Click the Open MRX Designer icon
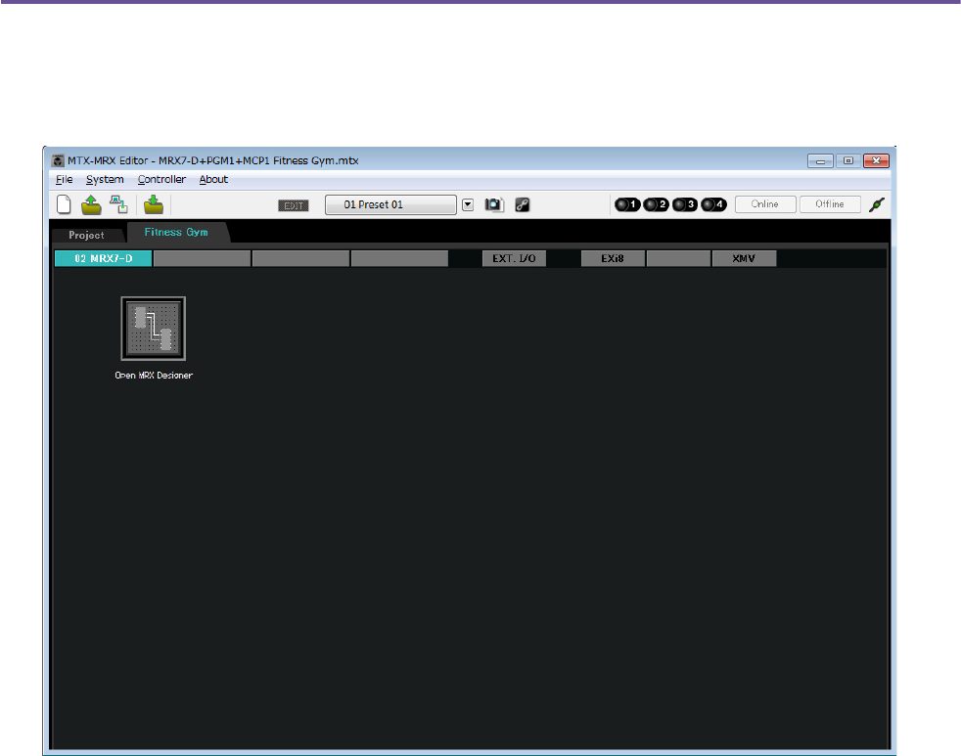The width and height of the screenshot is (961, 756). point(154,329)
